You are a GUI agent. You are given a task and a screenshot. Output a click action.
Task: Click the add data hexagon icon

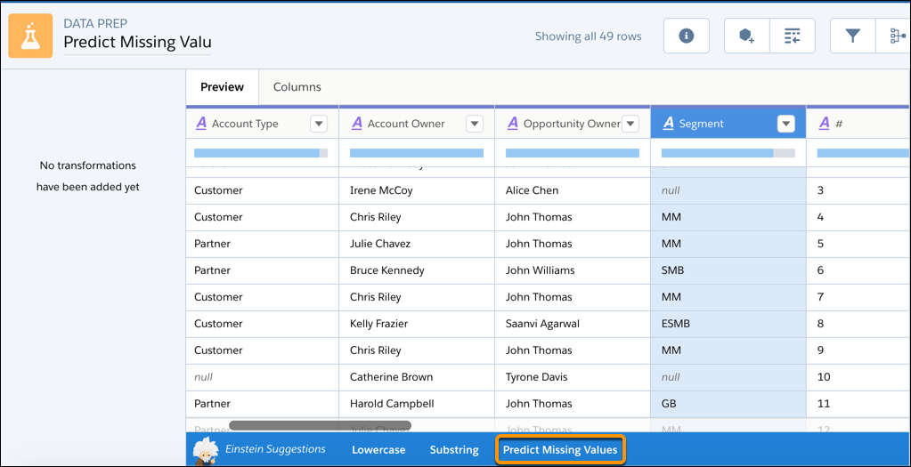coord(746,36)
